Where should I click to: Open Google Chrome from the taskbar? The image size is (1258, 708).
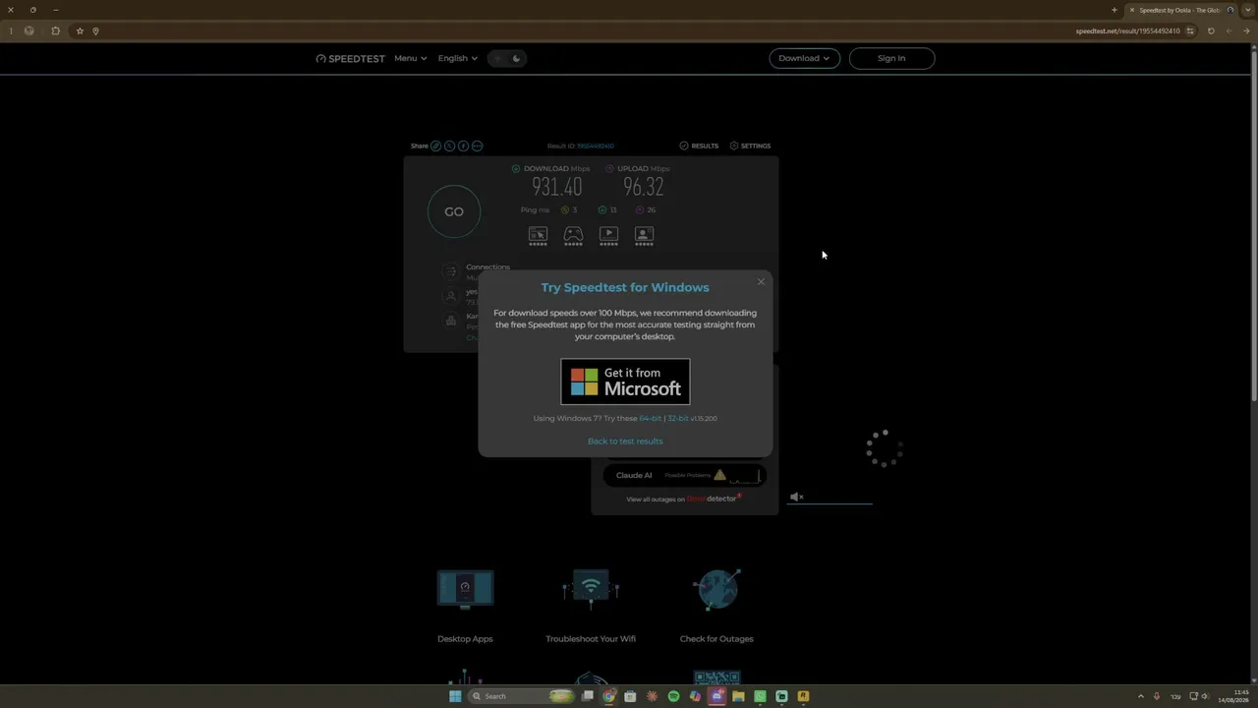click(x=609, y=696)
